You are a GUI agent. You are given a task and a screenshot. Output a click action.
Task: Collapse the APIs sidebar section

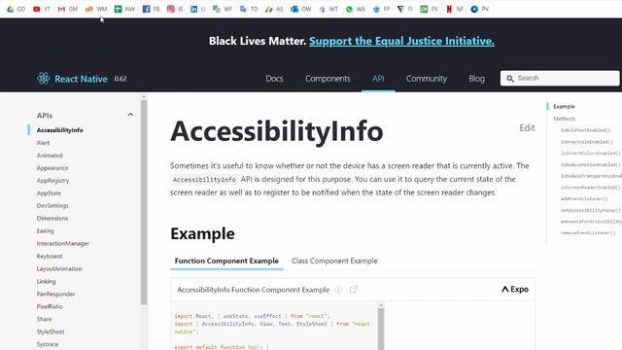(x=130, y=115)
